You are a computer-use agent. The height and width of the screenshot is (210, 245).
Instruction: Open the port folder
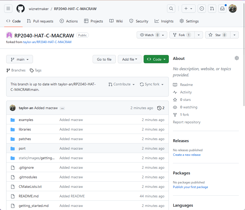tap(22, 148)
